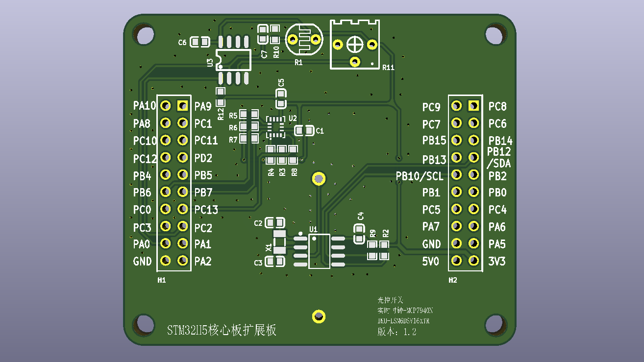Select the PB10/SCL silkscreen label
Image resolution: width=644 pixels, height=362 pixels.
click(420, 175)
